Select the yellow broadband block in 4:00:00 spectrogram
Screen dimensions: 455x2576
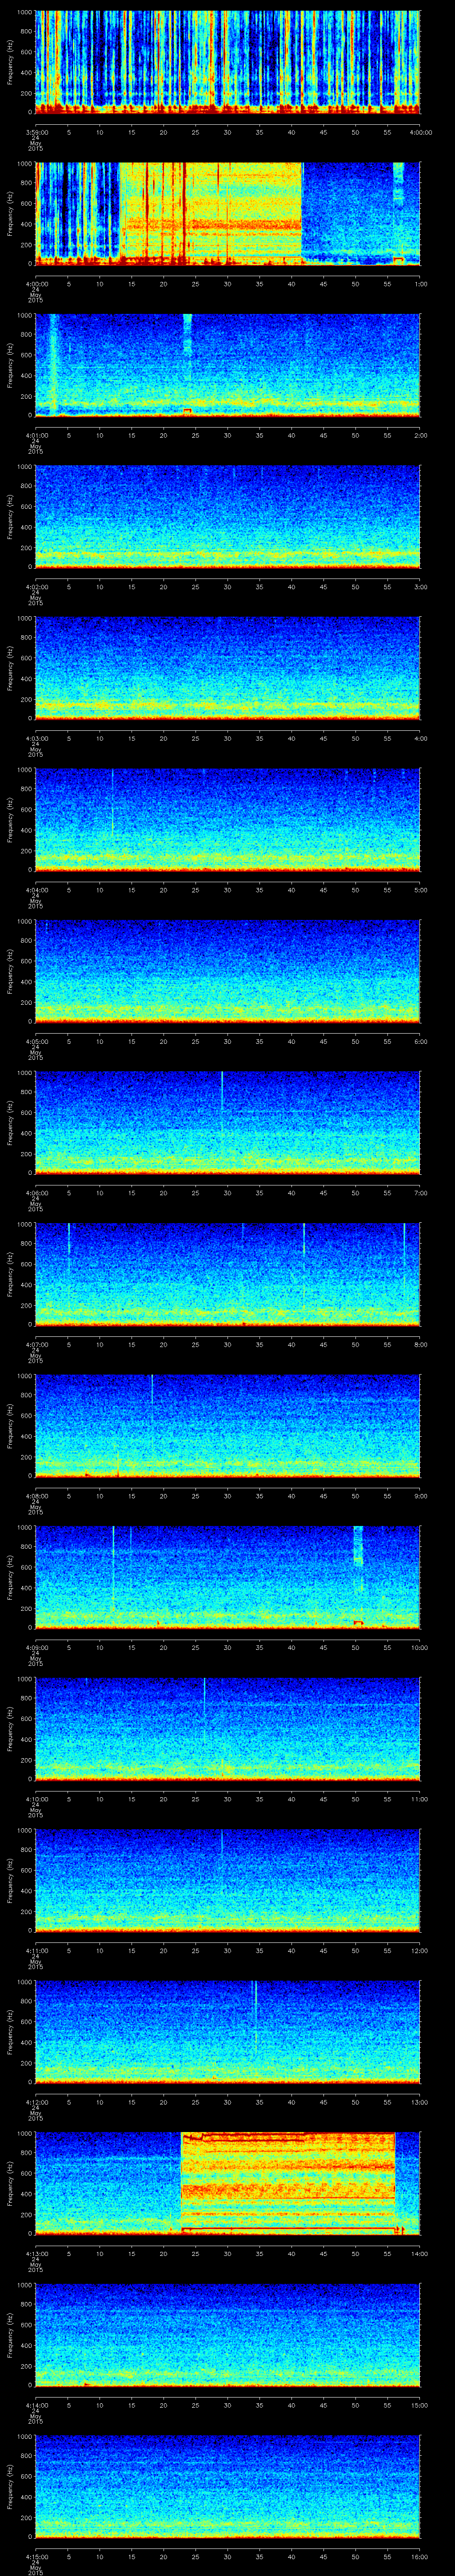click(x=210, y=213)
